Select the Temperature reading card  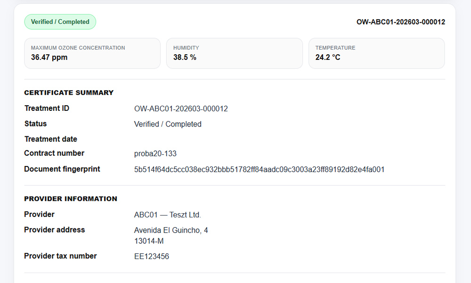[x=376, y=53]
